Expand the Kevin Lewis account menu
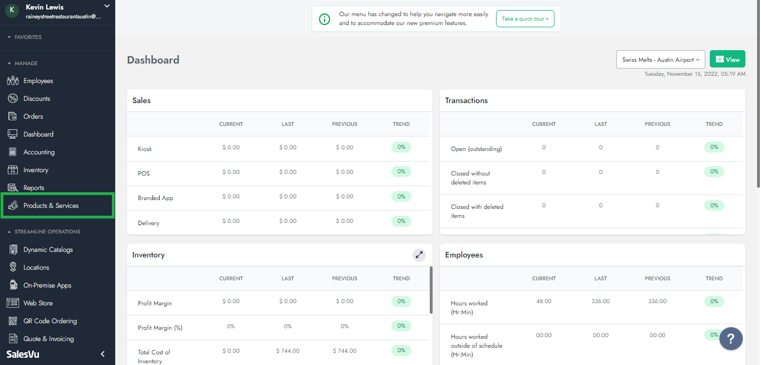Image resolution: width=761 pixels, height=365 pixels. click(107, 7)
